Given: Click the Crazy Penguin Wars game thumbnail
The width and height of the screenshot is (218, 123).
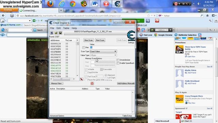Looking at the screenshot, I should [x=180, y=99].
